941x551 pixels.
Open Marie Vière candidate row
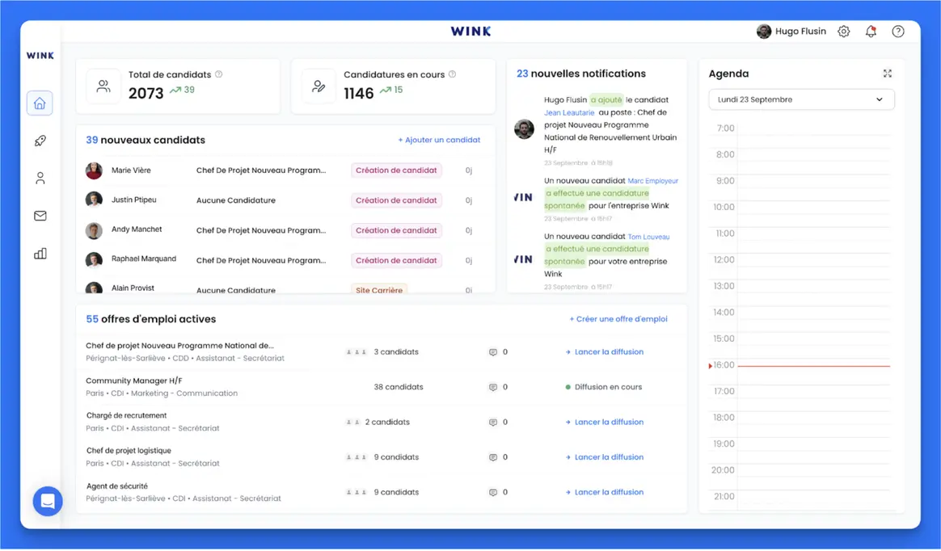pyautogui.click(x=131, y=170)
